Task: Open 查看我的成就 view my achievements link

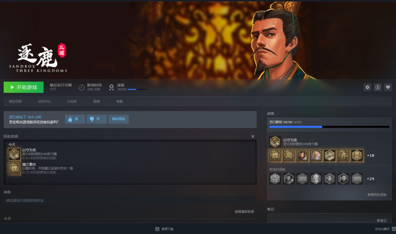Action: [x=377, y=195]
